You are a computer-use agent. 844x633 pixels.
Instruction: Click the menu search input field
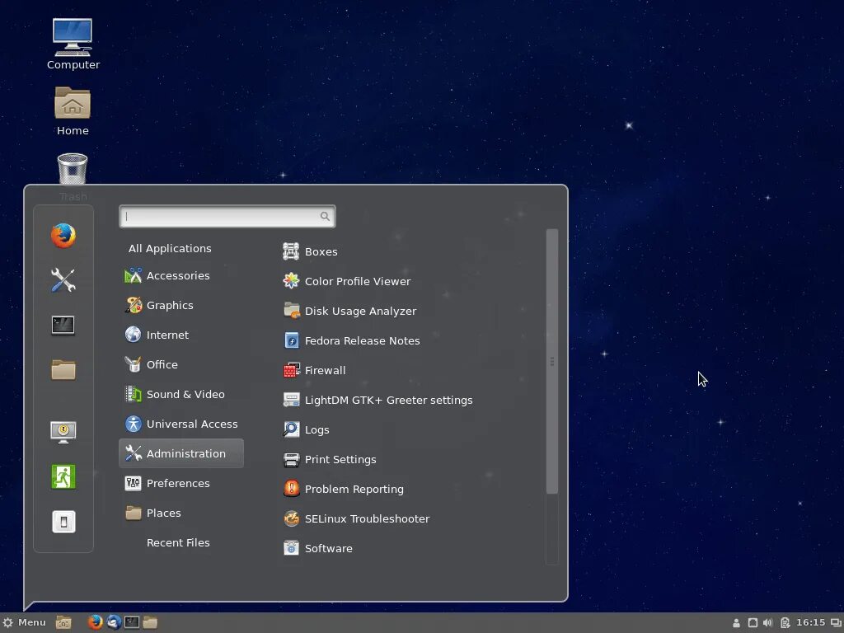pyautogui.click(x=227, y=216)
